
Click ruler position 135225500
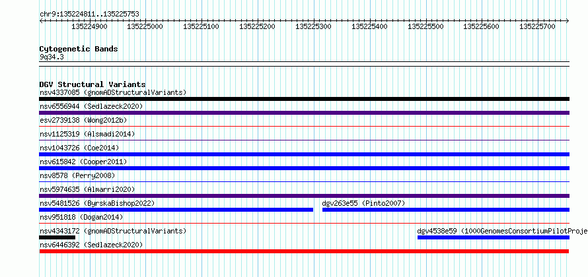pos(425,26)
